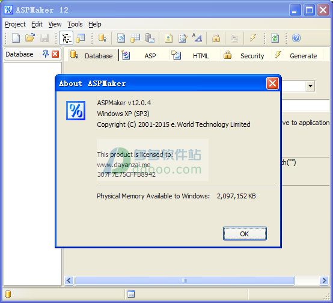Toggle the tree-list view toolbar icon
The image size is (333, 303).
tap(66, 38)
